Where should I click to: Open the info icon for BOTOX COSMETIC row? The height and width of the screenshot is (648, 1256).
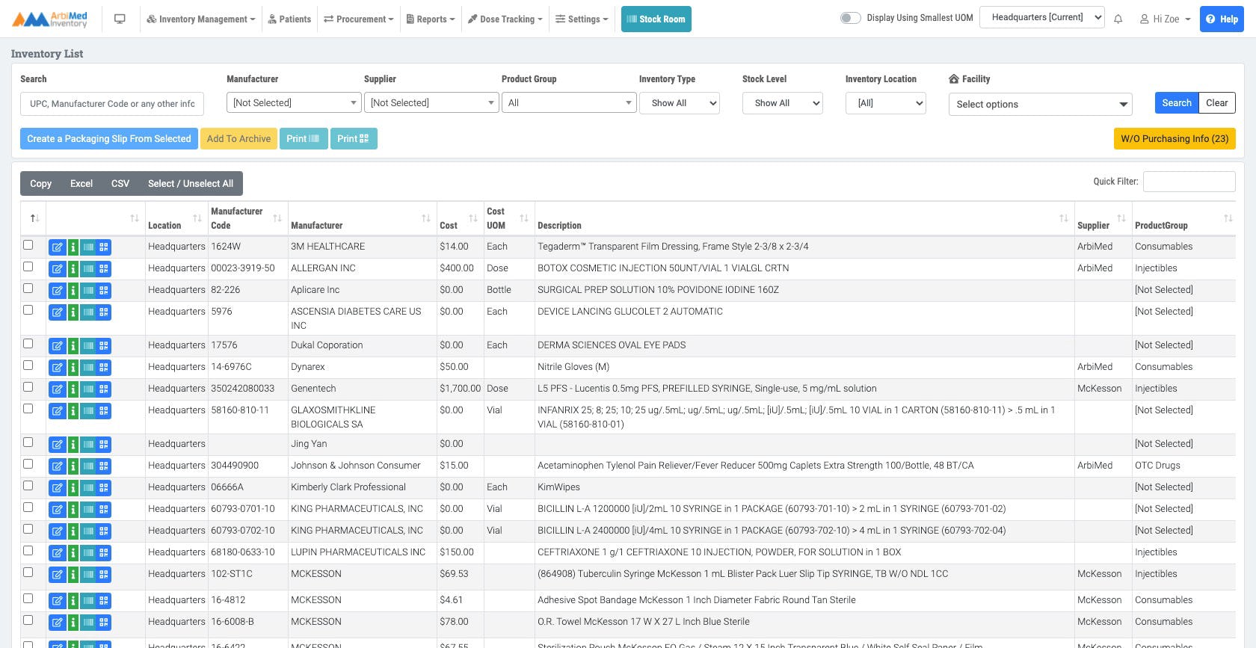73,269
